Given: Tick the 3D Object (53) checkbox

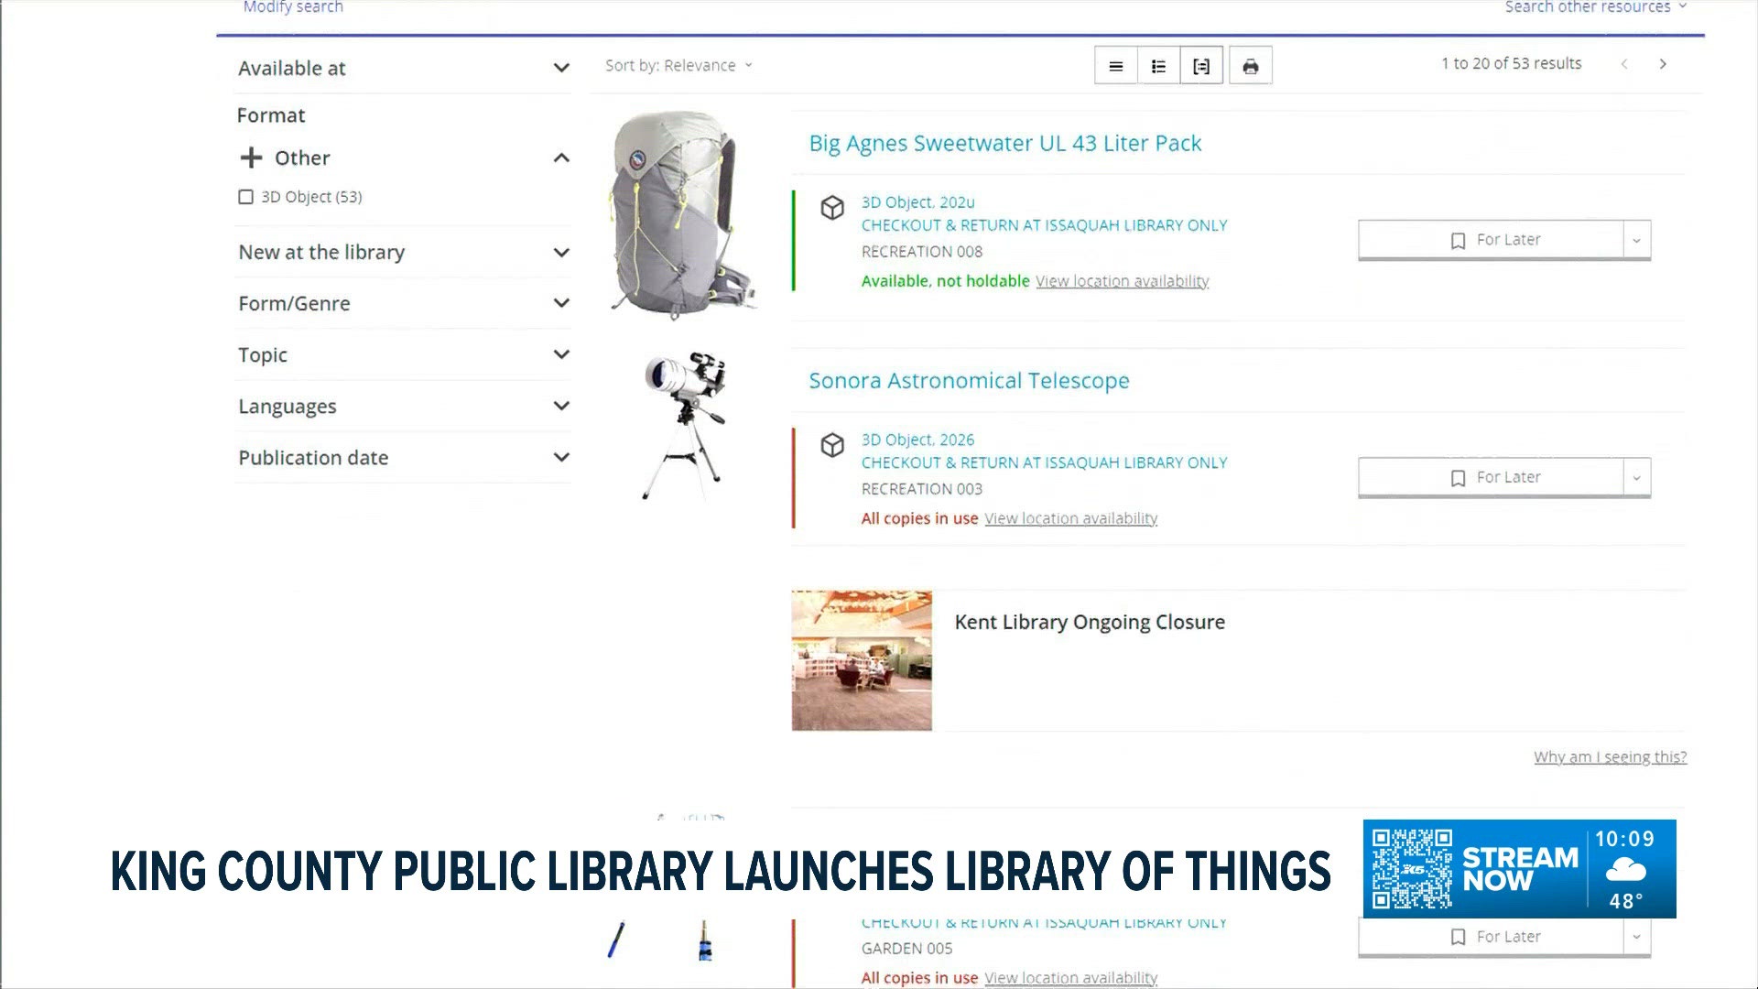Looking at the screenshot, I should point(245,197).
